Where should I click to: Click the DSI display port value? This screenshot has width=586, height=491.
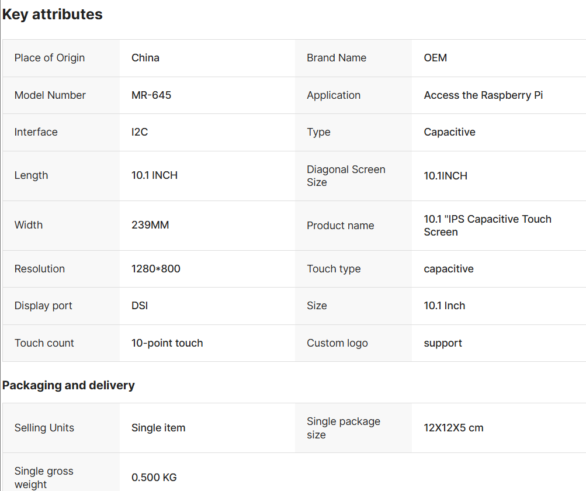click(140, 306)
